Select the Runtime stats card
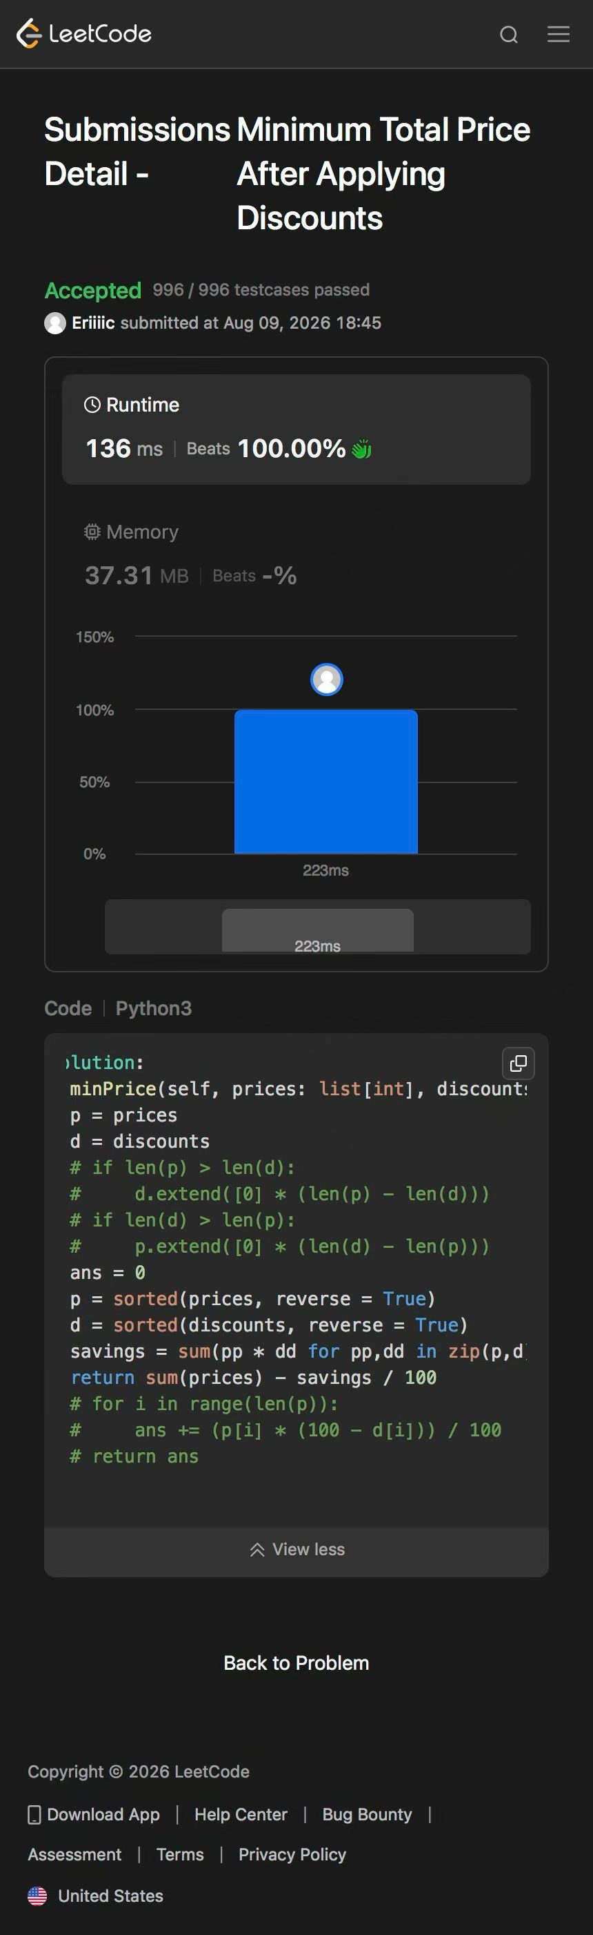593x1935 pixels. 297,429
